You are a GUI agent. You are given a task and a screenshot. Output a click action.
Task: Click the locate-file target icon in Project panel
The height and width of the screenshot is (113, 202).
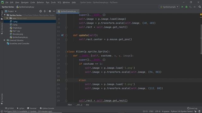(41, 11)
